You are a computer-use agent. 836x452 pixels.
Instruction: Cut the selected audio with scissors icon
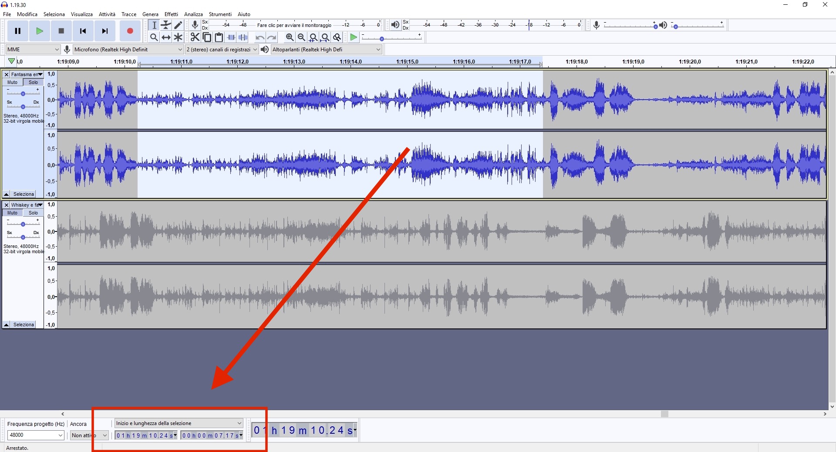coord(195,37)
